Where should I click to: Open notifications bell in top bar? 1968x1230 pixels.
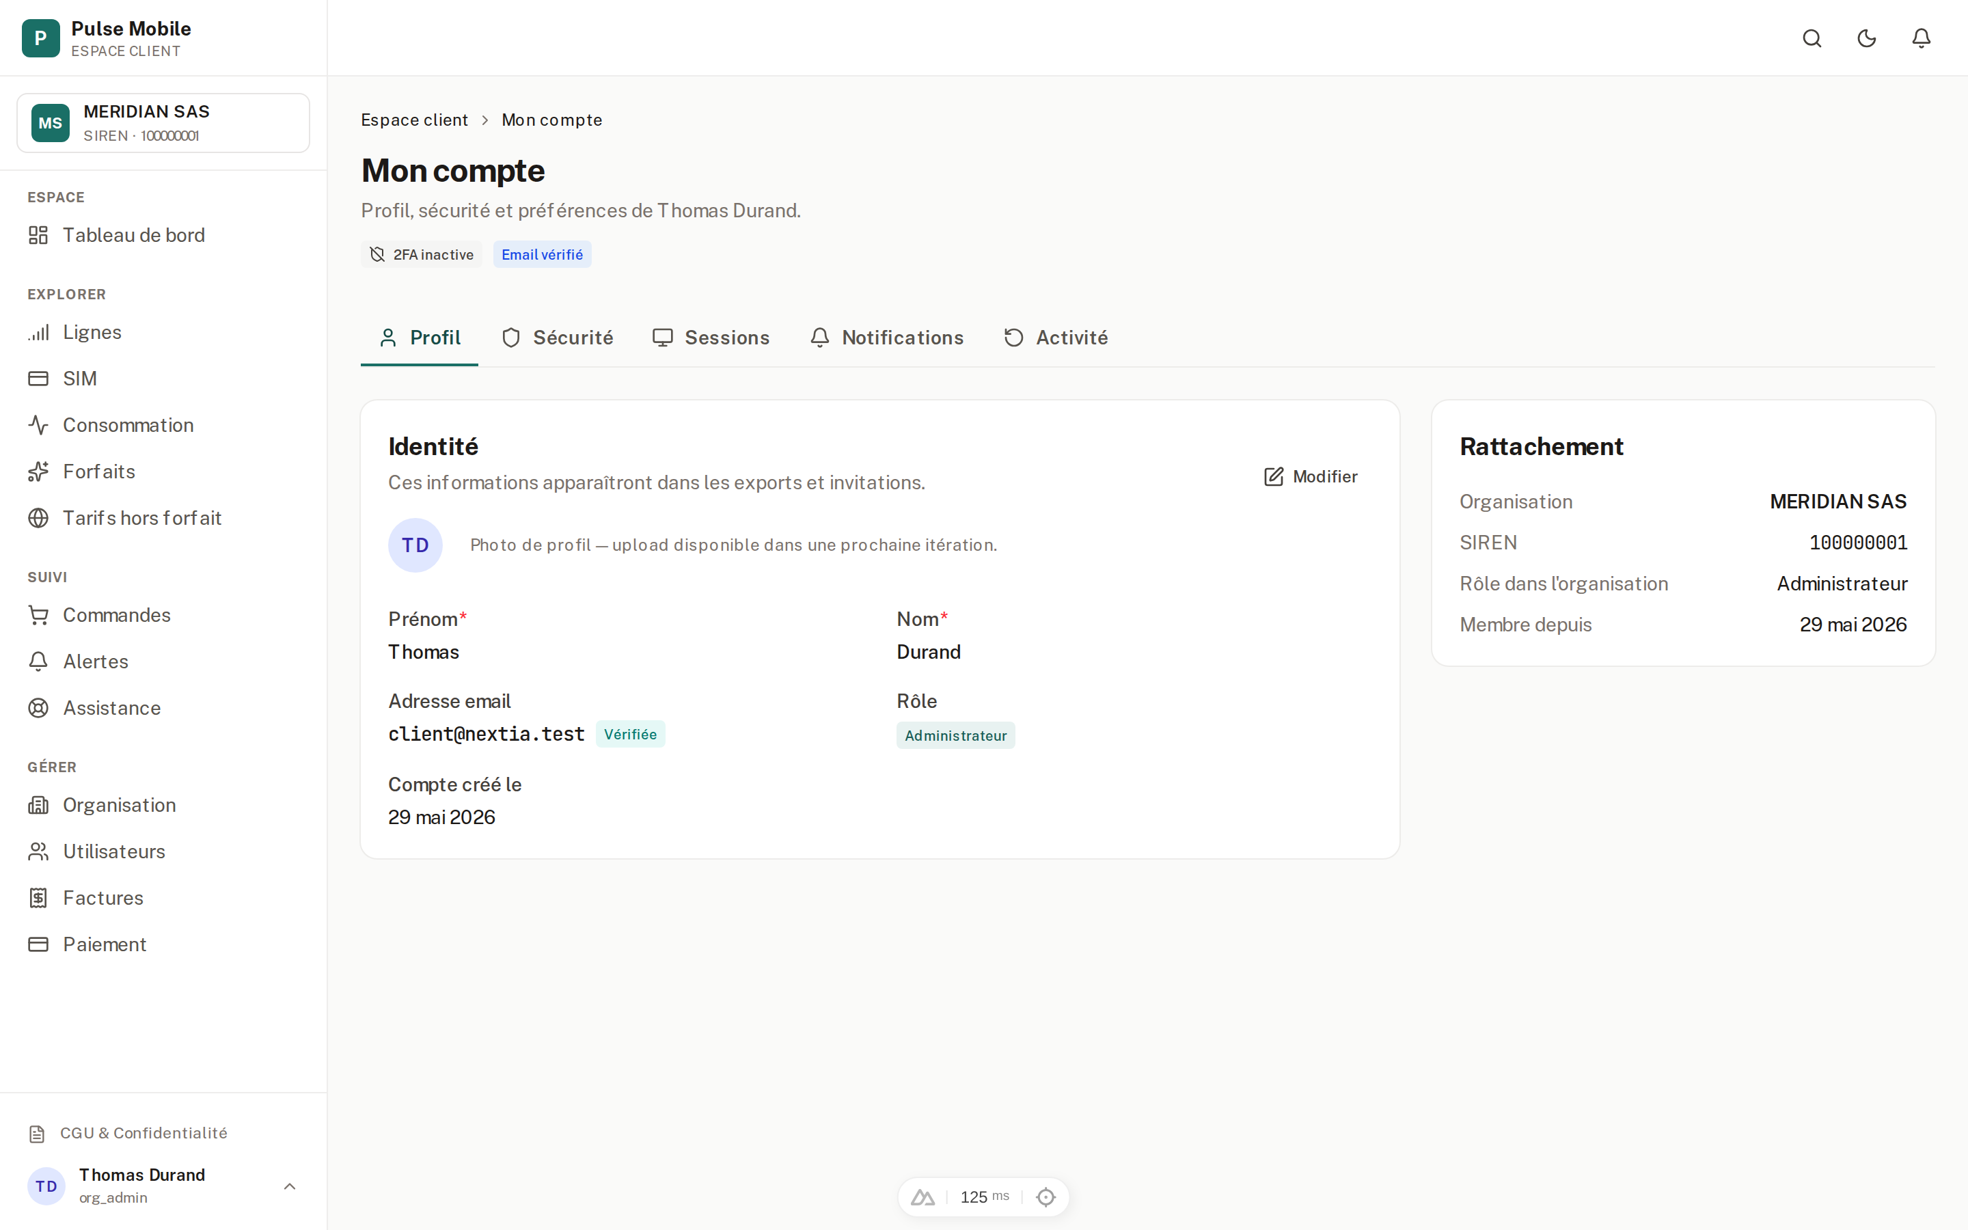tap(1921, 38)
